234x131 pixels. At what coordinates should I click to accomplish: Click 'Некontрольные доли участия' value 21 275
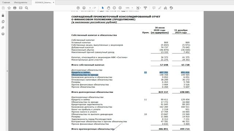pyautogui.click(x=165, y=60)
